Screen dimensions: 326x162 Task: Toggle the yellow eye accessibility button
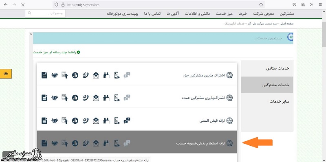[6, 74]
